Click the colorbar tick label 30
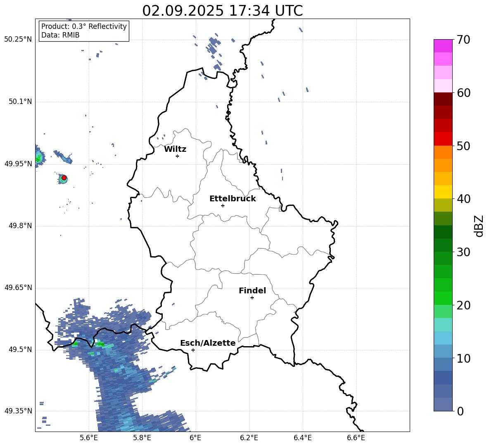489x446 pixels. (463, 252)
